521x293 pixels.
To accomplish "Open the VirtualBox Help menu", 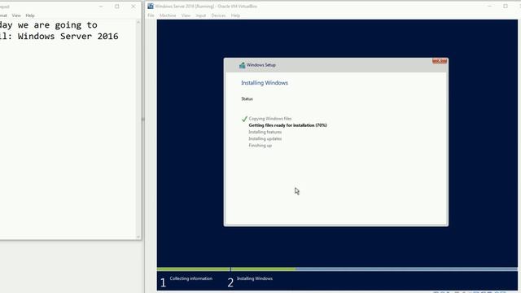I will pyautogui.click(x=235, y=15).
